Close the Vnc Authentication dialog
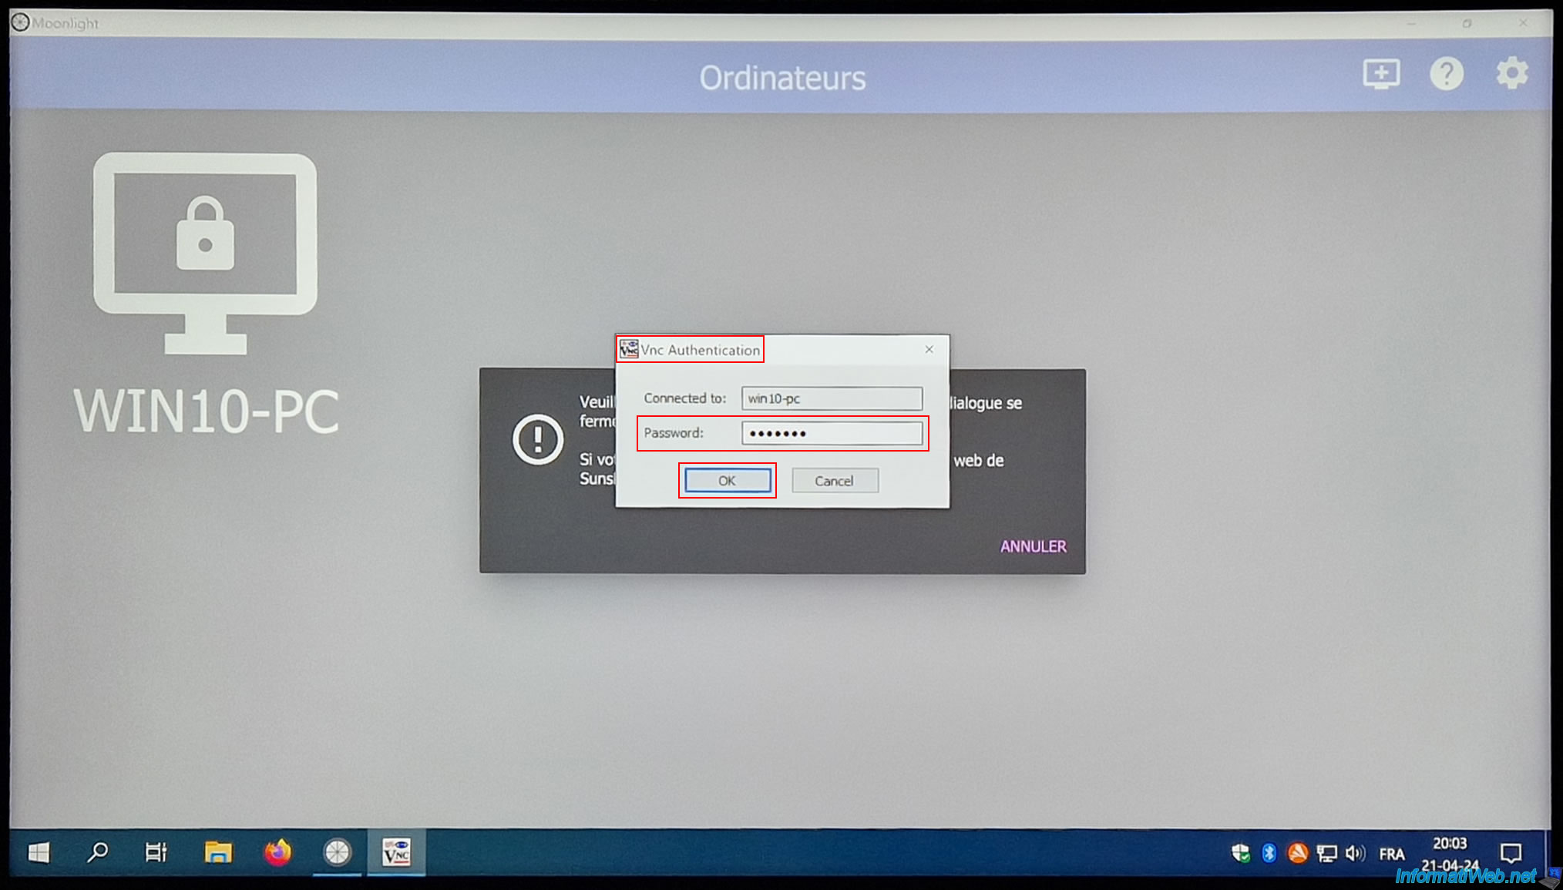This screenshot has height=890, width=1563. (929, 350)
